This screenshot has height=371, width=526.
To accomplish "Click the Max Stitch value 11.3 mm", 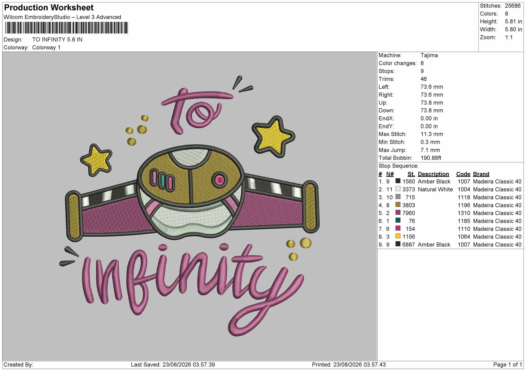I will (x=432, y=134).
